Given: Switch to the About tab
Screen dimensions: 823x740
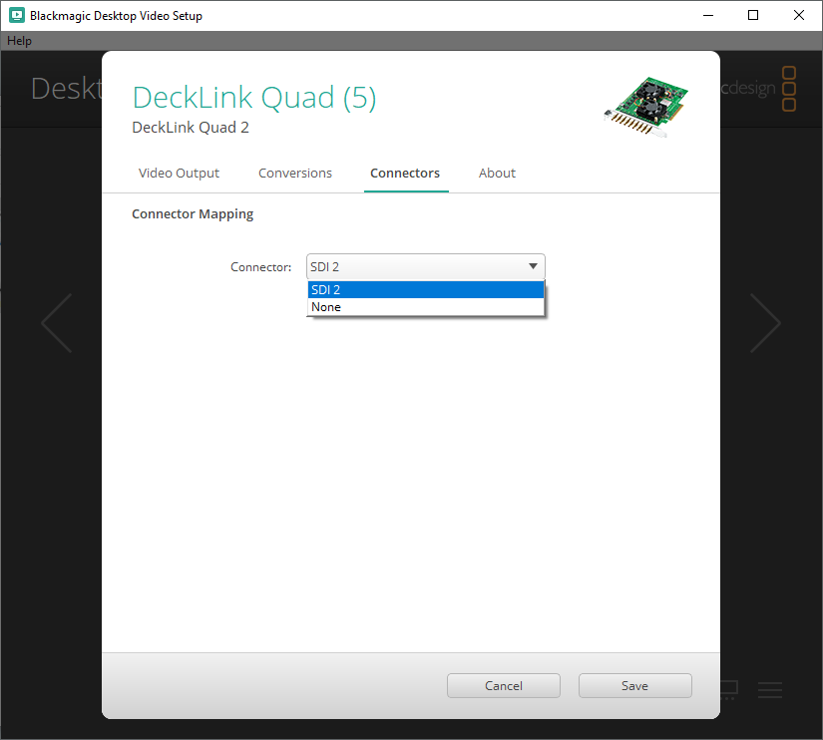Looking at the screenshot, I should [x=497, y=173].
